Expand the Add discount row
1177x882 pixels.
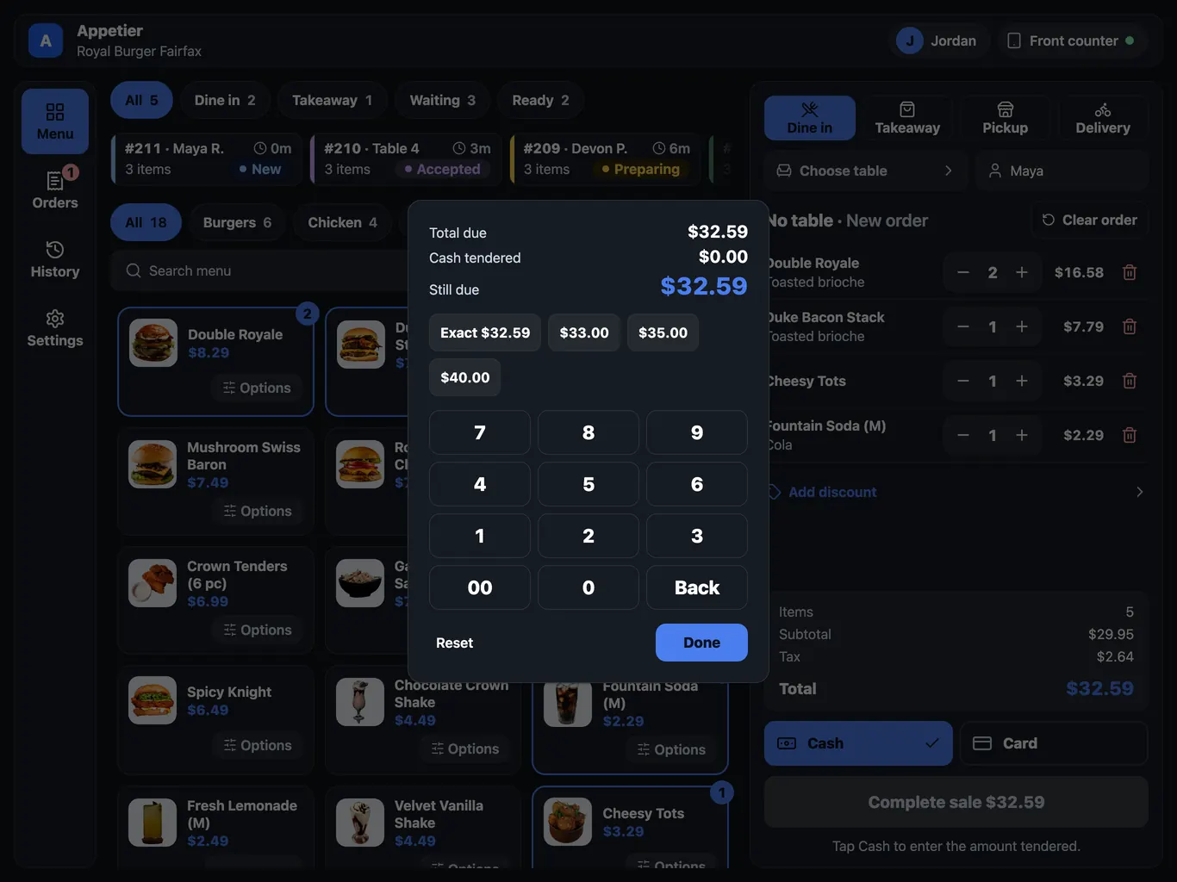[x=956, y=492]
